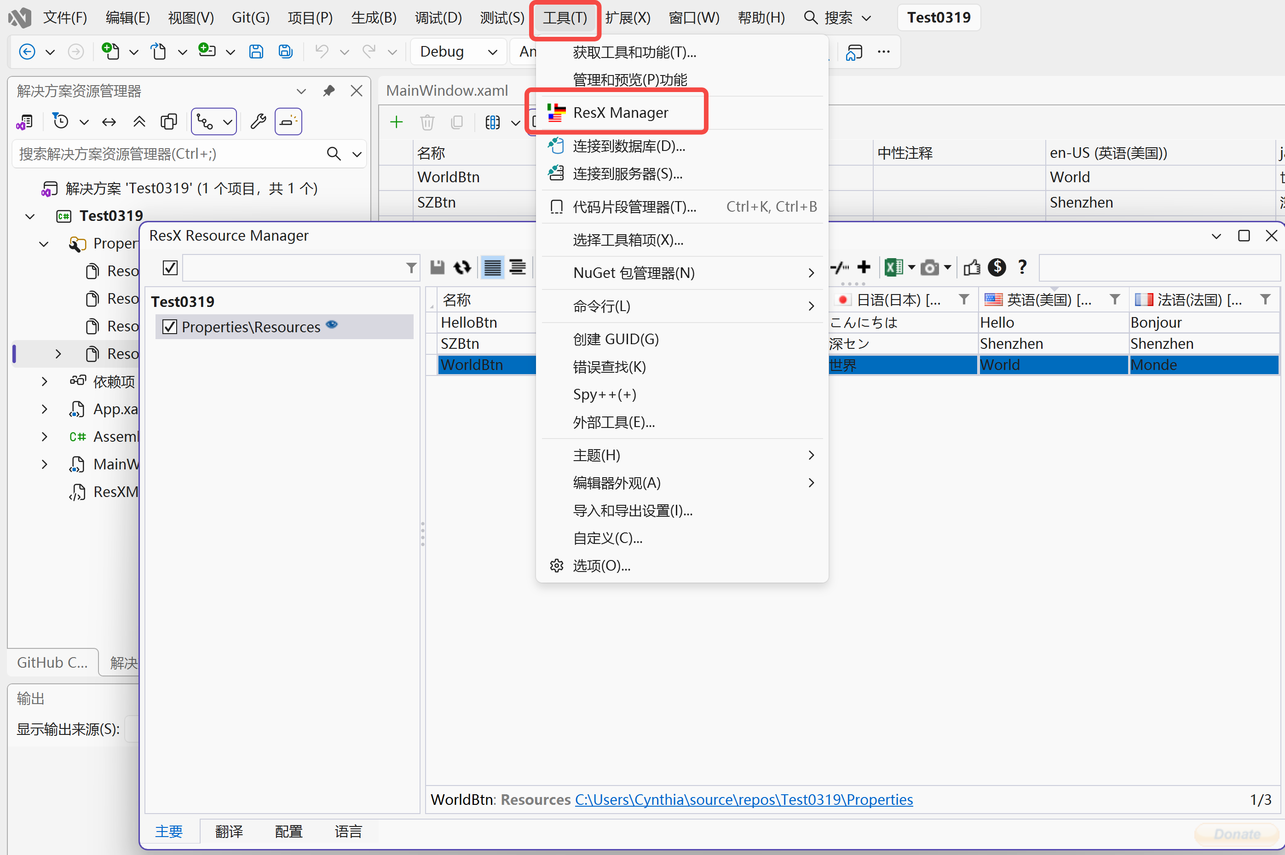
Task: Click the dollar donate icon
Action: click(x=997, y=267)
